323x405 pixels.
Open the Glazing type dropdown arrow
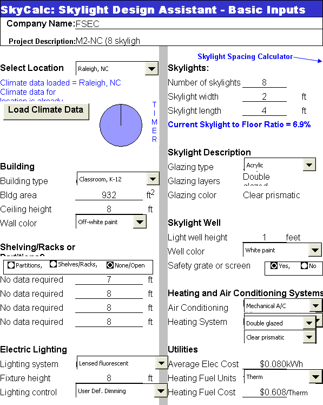click(309, 165)
